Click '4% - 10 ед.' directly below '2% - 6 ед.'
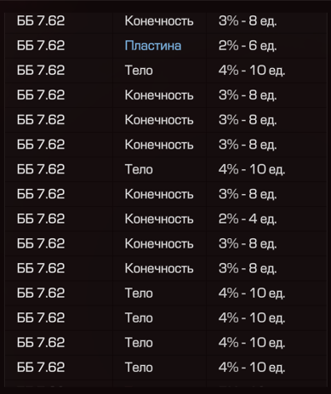Screen dimensions: 331x394 [252, 71]
